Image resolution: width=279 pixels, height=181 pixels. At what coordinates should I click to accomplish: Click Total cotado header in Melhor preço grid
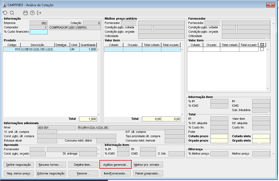point(152,45)
